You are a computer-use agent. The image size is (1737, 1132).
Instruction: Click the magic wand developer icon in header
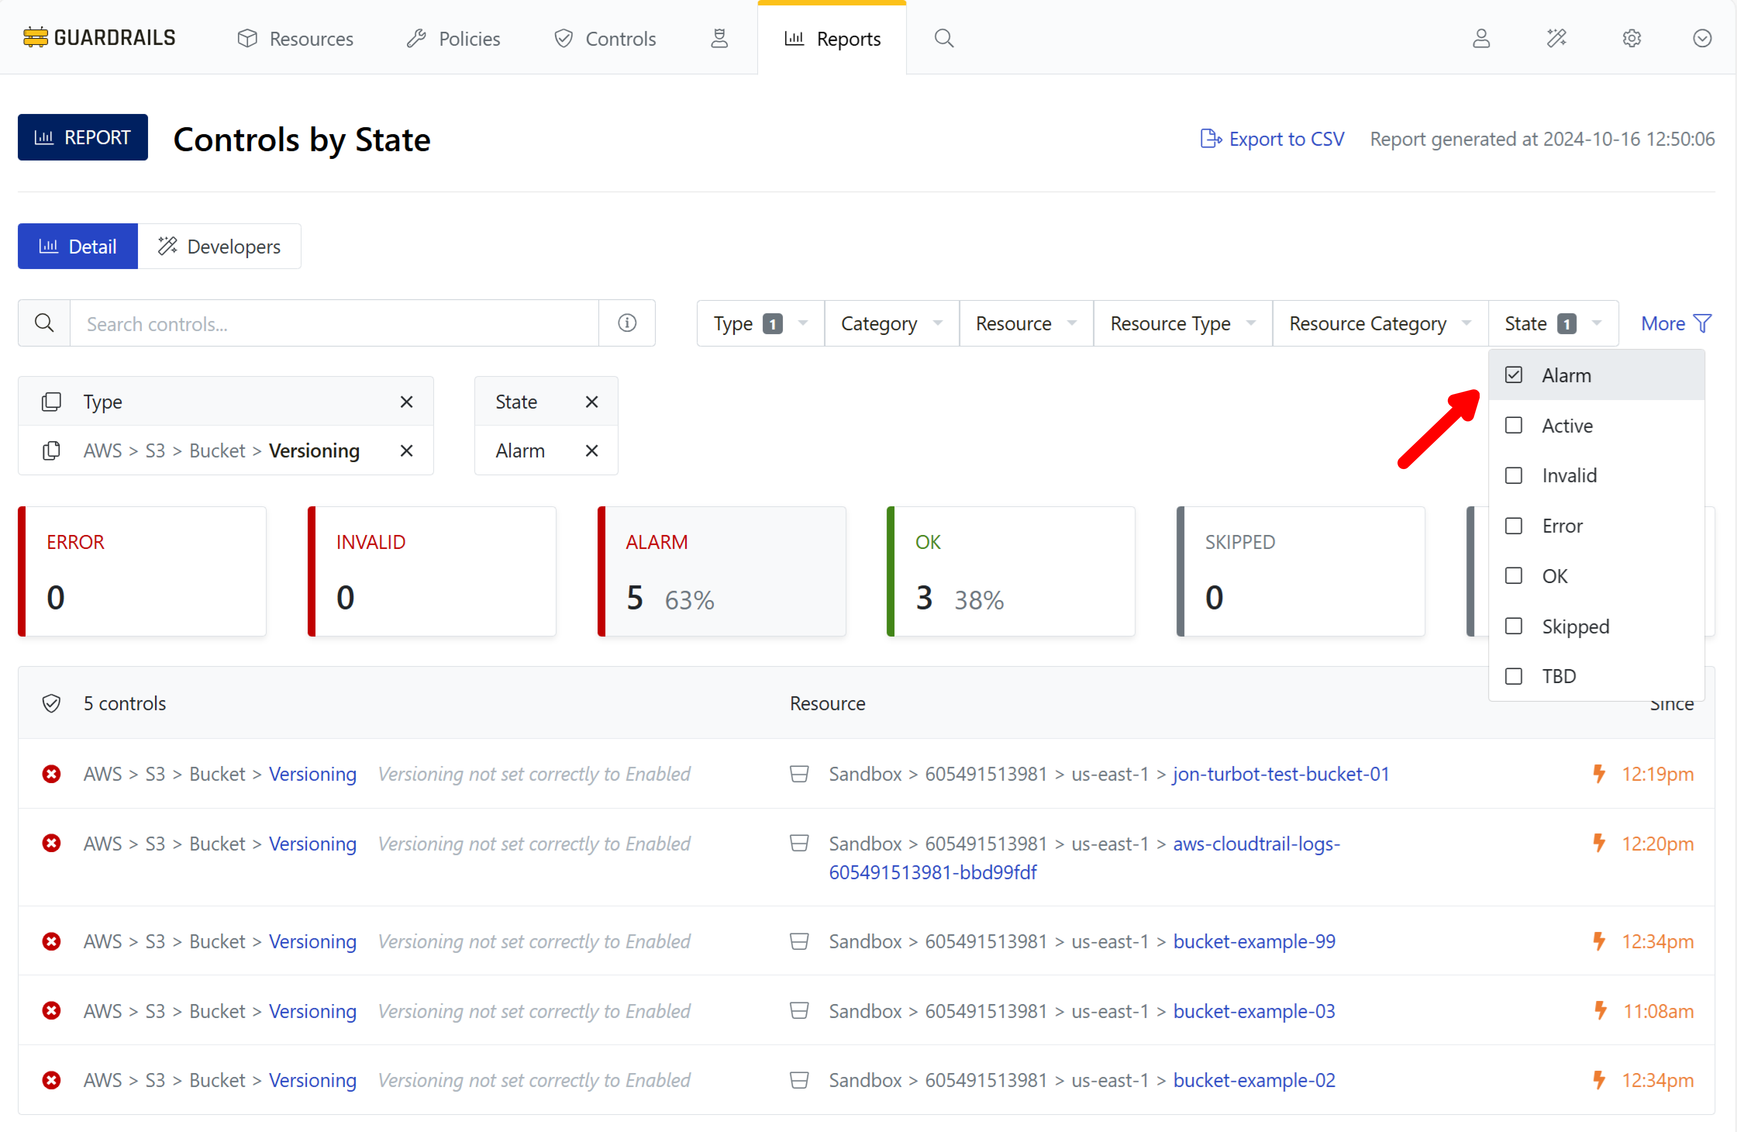(1556, 38)
